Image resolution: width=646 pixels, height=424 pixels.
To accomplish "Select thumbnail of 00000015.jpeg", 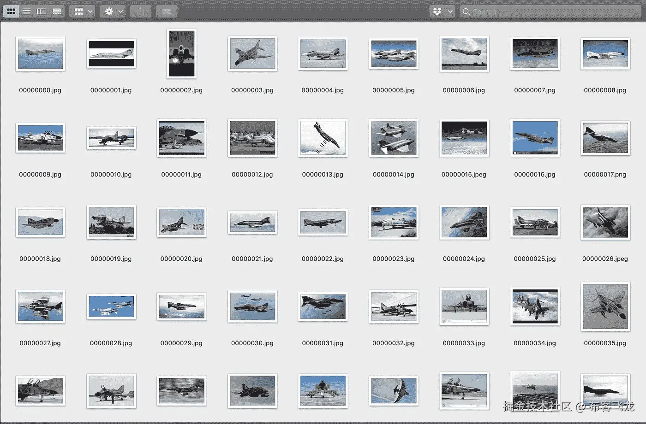I will (x=464, y=138).
